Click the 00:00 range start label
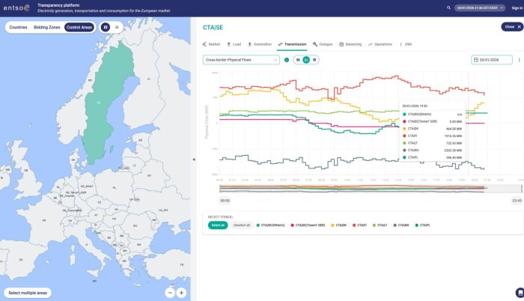Image resolution: width=524 pixels, height=301 pixels. point(225,201)
